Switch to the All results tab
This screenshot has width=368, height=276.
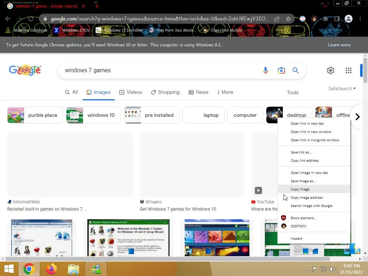tap(72, 92)
